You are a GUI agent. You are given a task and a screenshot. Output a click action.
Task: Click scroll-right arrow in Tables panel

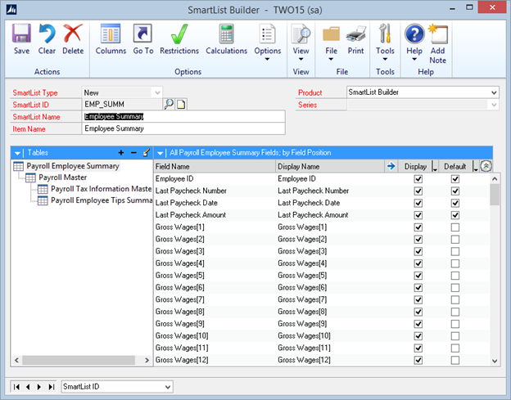147,360
